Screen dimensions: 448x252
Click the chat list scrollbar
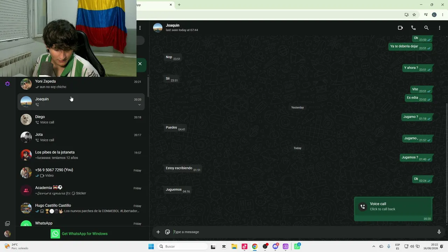pos(148,87)
